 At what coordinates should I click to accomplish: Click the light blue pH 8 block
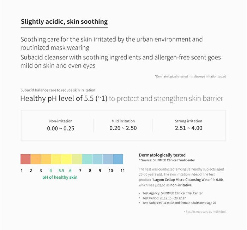coord(97,159)
